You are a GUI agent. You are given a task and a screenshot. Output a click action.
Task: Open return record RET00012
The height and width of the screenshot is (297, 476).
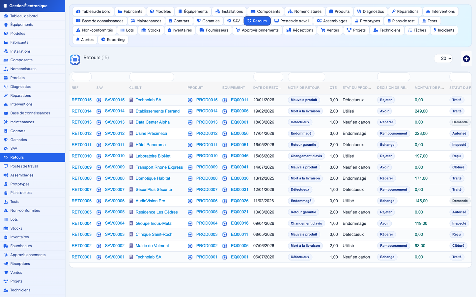click(82, 134)
